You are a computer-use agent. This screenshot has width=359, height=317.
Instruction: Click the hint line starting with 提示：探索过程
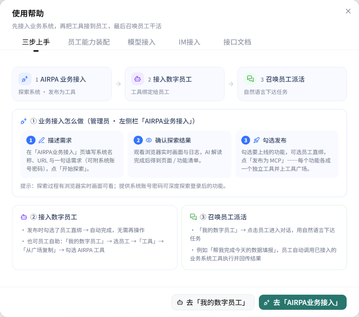point(124,186)
